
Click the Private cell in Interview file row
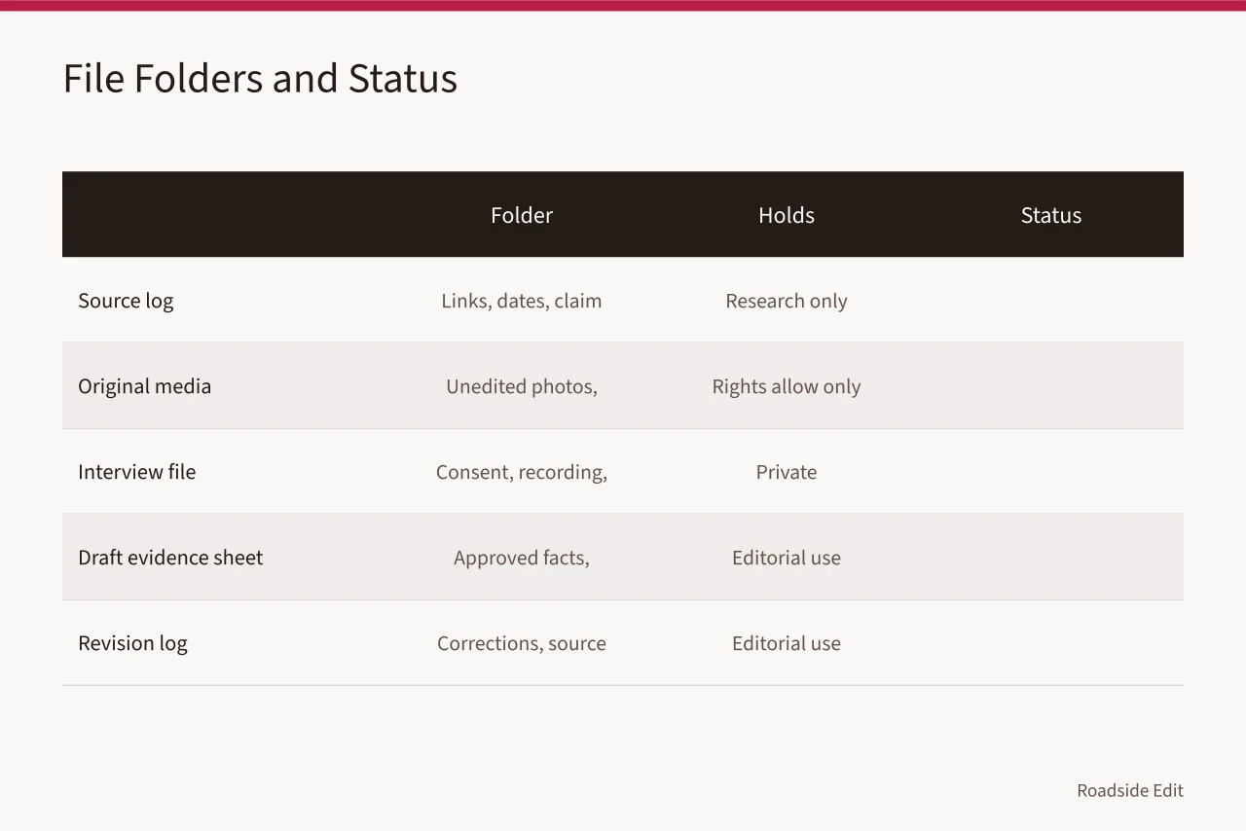click(x=787, y=472)
